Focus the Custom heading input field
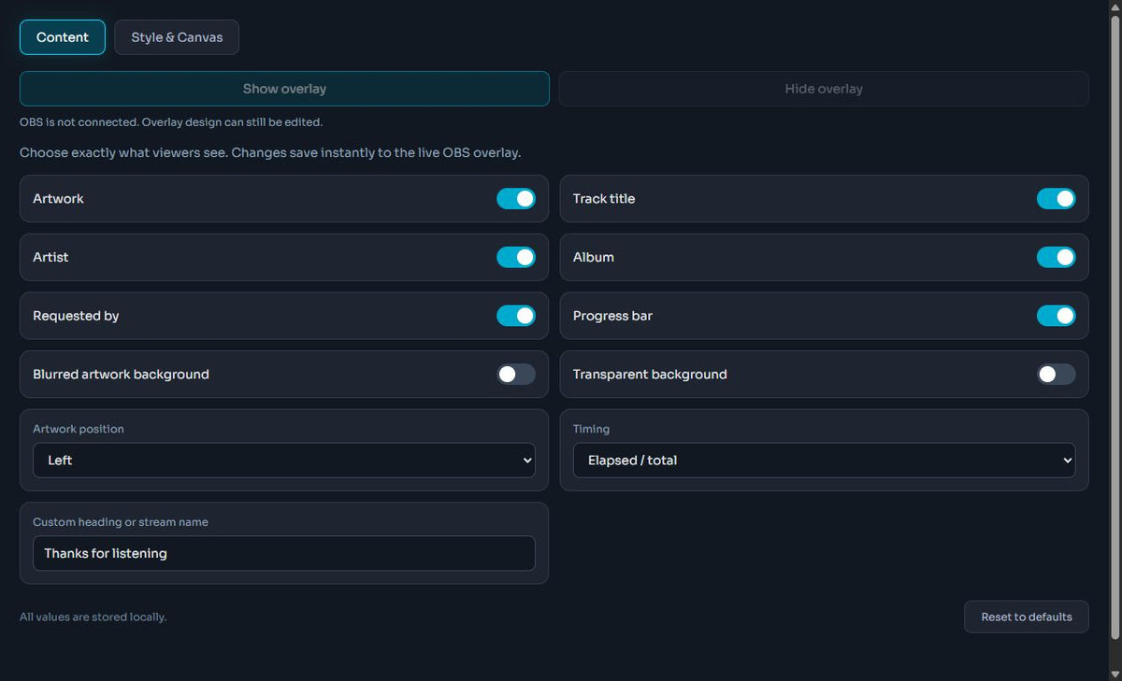This screenshot has width=1122, height=681. click(284, 553)
